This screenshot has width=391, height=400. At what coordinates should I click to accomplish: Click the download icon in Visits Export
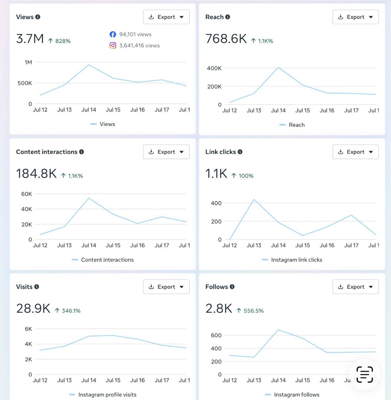pyautogui.click(x=151, y=287)
